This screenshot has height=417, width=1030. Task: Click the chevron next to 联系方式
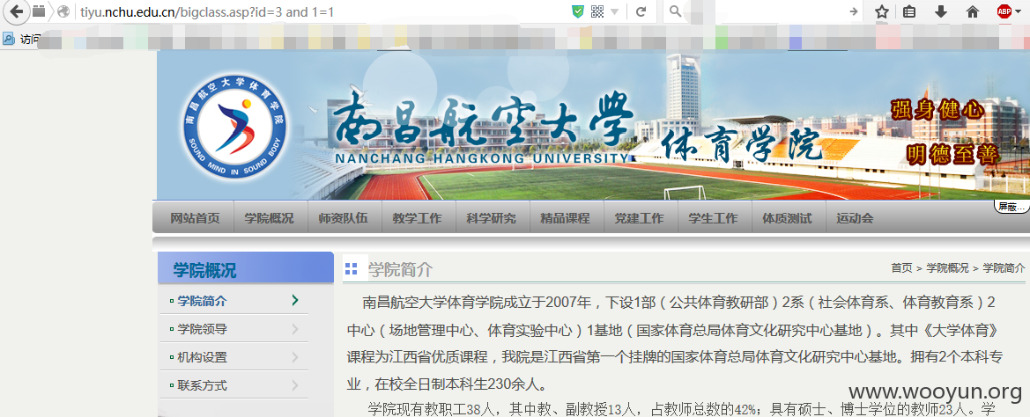click(295, 385)
